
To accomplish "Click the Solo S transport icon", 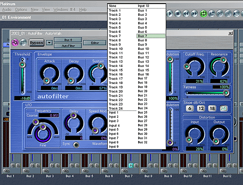I will [228, 14].
